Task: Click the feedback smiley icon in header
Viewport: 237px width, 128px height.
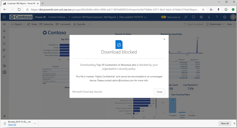Action: 225,17
